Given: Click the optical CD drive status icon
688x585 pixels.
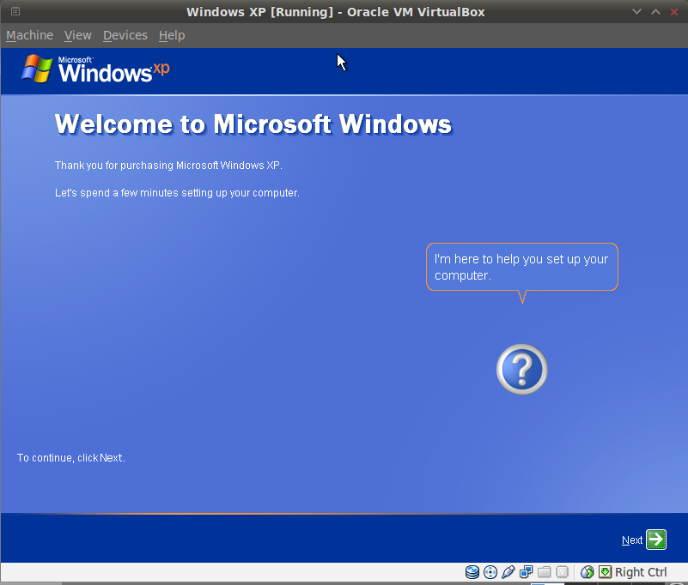Looking at the screenshot, I should [490, 572].
